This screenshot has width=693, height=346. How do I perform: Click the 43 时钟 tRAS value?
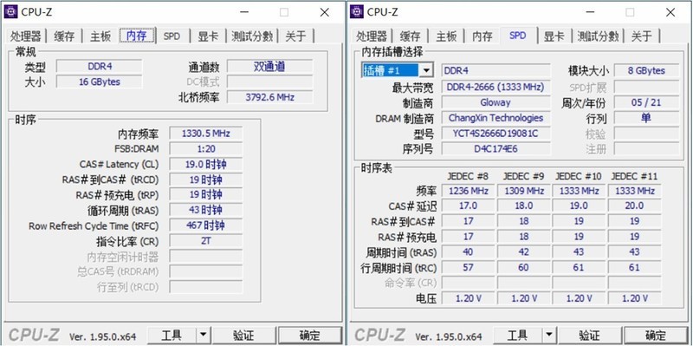tap(206, 210)
